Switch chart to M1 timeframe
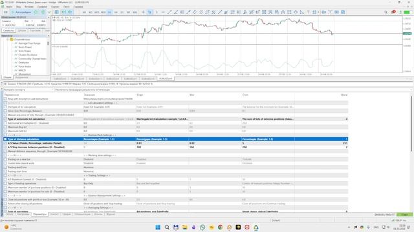Screen dimensions: 414x232 point(84,12)
